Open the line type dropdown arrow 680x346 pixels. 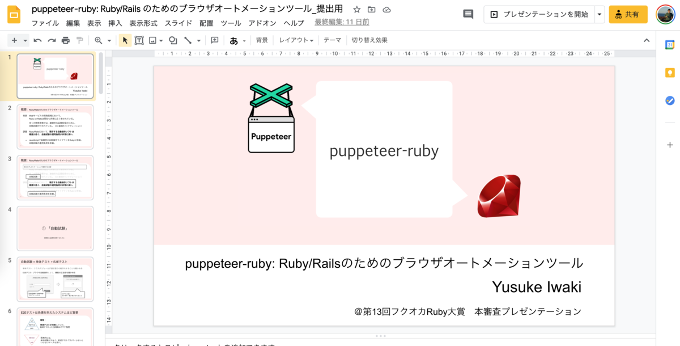[x=198, y=40]
